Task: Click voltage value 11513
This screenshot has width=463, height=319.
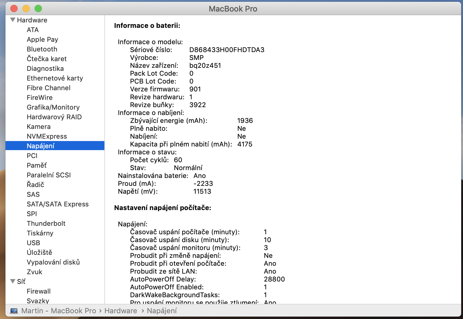Action: click(x=202, y=191)
